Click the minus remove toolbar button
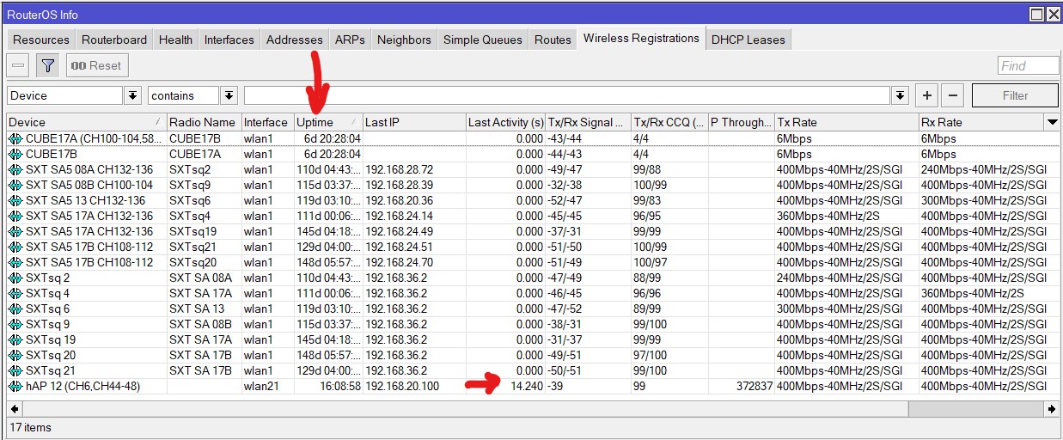Screen dimensions: 1063x440 pos(18,65)
